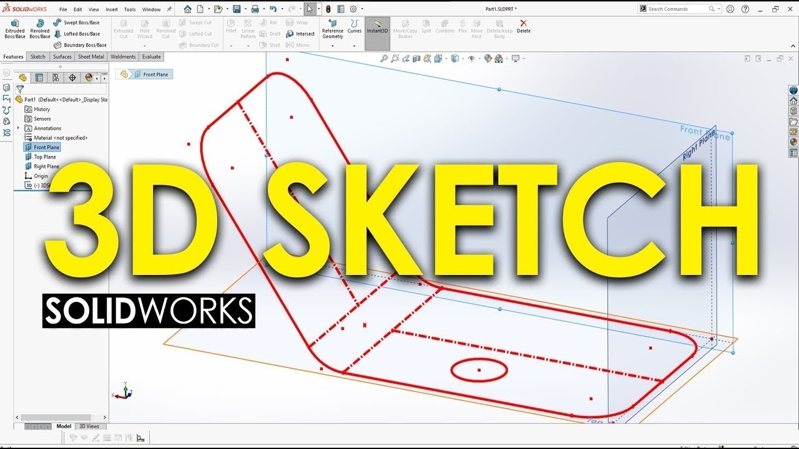Switch to the Sketch tab
The width and height of the screenshot is (799, 449).
(38, 57)
